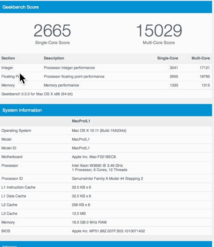This screenshot has height=247, width=214.
Task: Click the Processor row label
Action: [10, 165]
